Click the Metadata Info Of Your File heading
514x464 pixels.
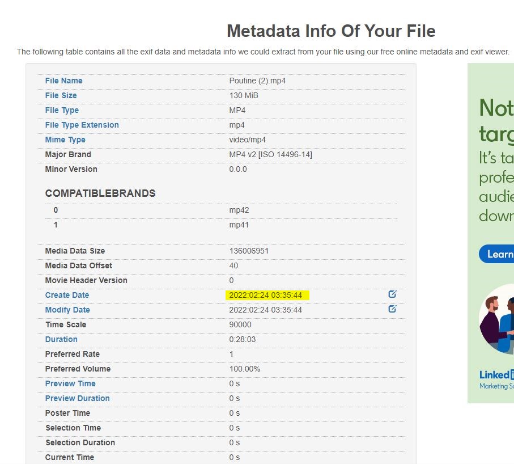[x=331, y=31]
